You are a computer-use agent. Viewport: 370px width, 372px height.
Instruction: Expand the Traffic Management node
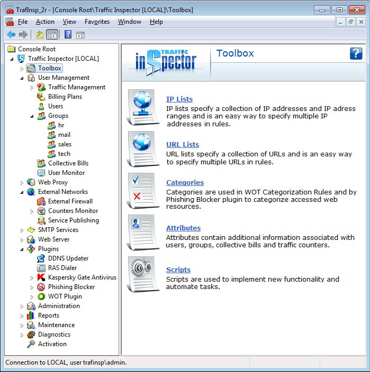pyautogui.click(x=32, y=88)
